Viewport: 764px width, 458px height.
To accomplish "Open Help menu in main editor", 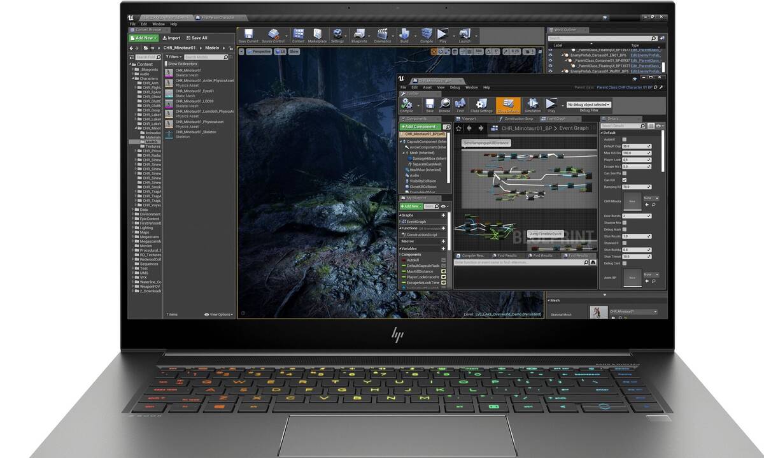I will point(173,24).
